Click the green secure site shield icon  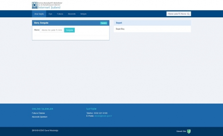pos(189,131)
